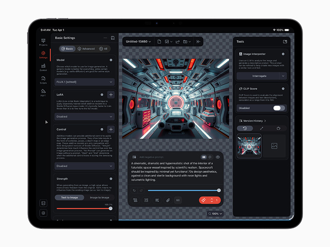
Task: Switch to the Advanced settings tab
Action: point(86,49)
